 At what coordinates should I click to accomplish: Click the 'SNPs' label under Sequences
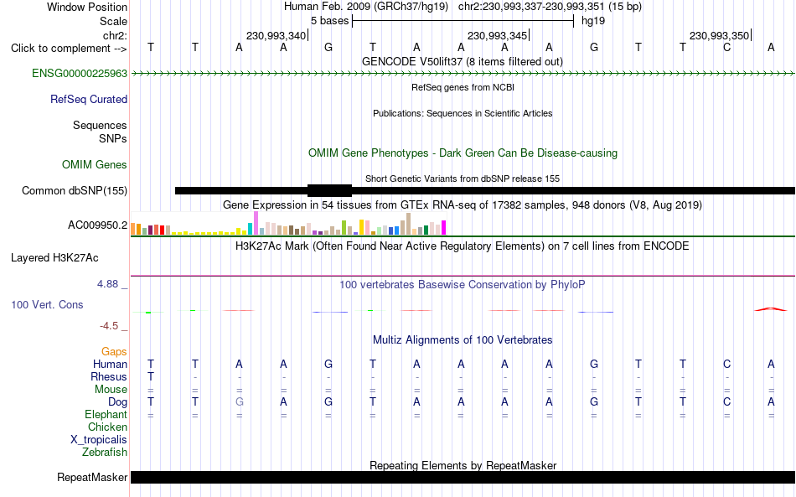coord(113,138)
